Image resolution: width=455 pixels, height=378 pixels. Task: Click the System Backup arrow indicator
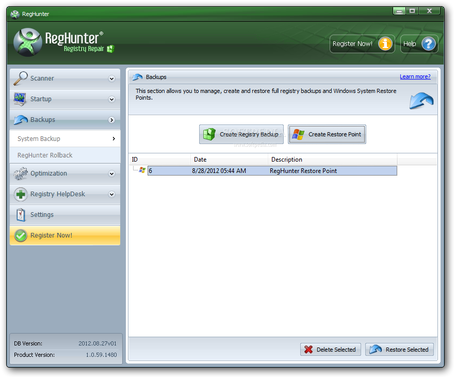point(113,138)
